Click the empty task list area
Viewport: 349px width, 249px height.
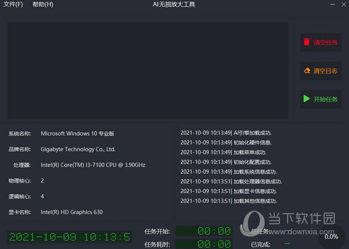[x=148, y=70]
